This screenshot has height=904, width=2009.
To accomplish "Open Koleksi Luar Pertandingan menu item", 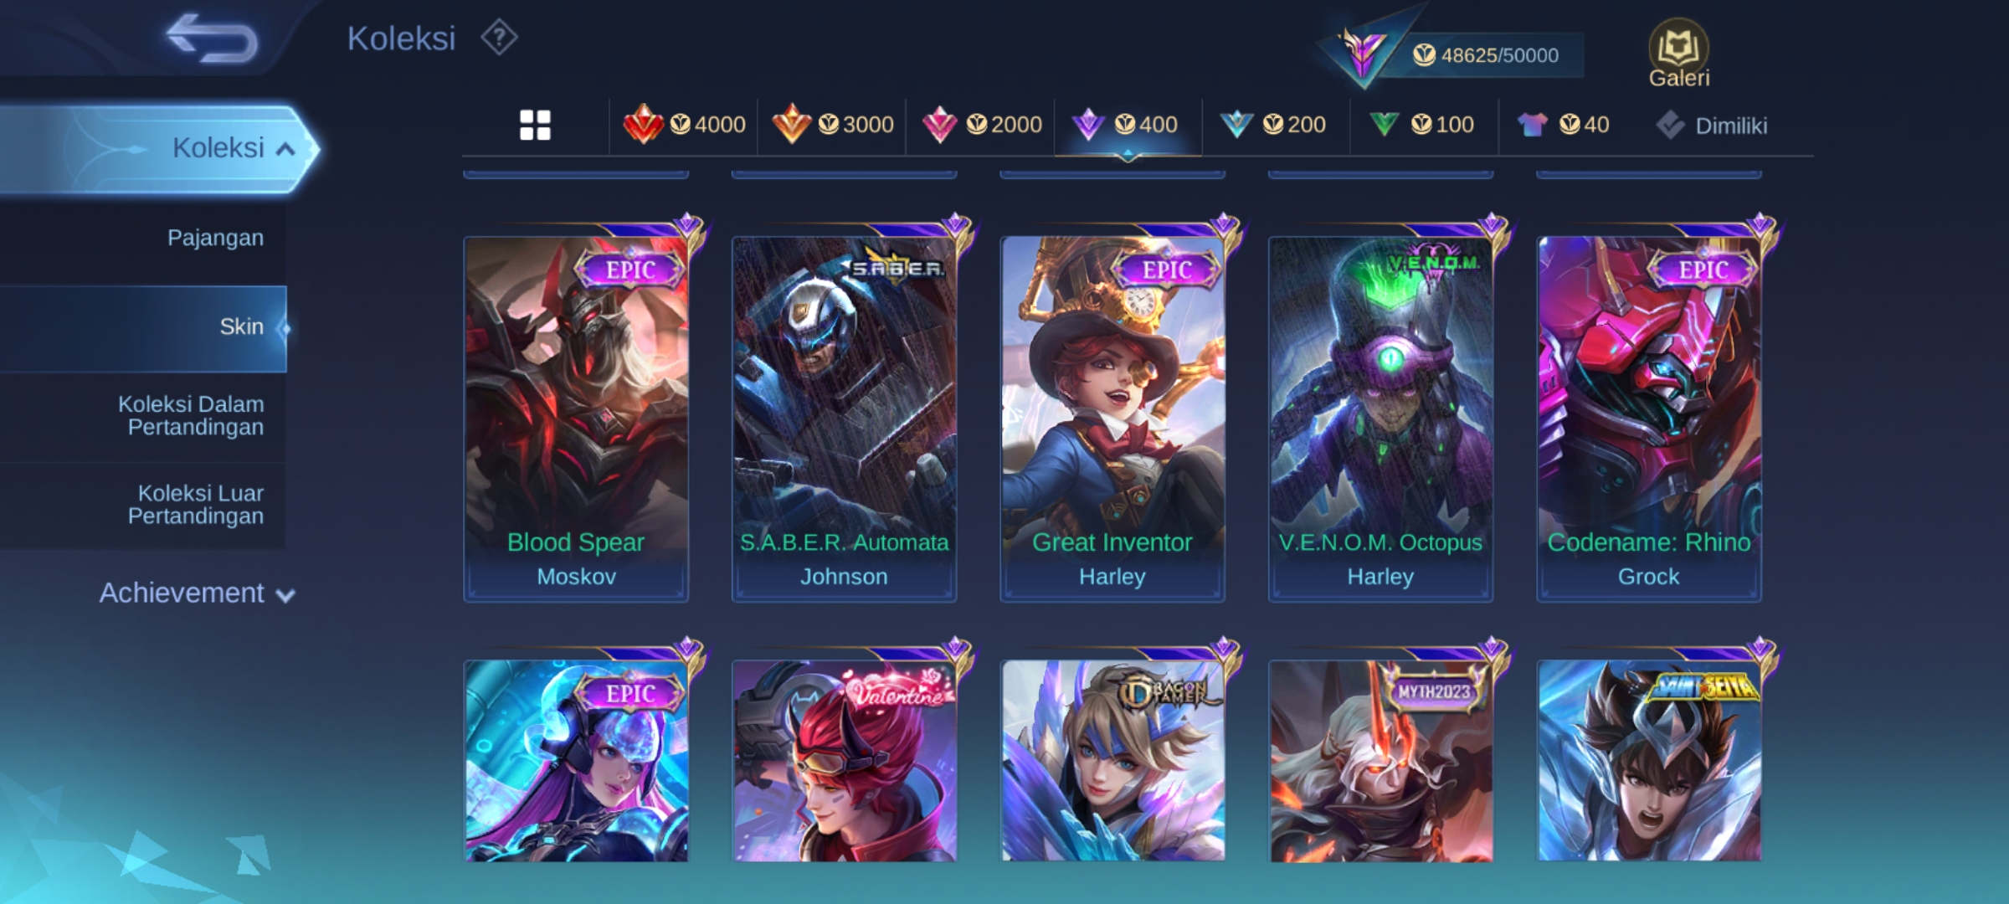I will pyautogui.click(x=143, y=505).
